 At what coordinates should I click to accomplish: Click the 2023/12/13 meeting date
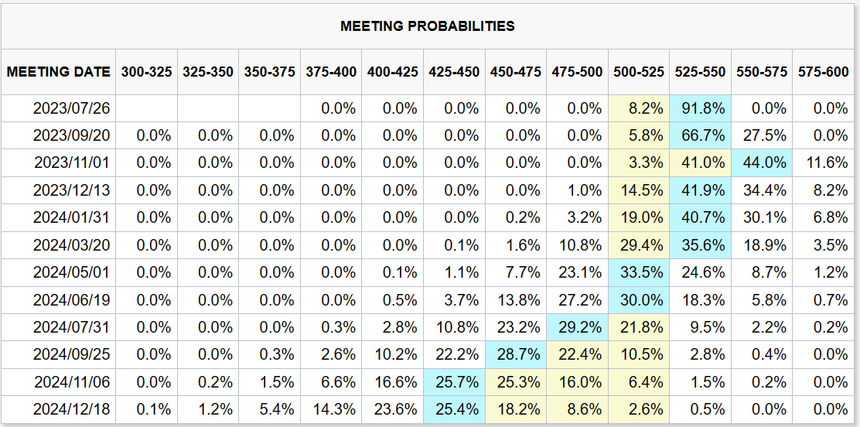click(73, 190)
